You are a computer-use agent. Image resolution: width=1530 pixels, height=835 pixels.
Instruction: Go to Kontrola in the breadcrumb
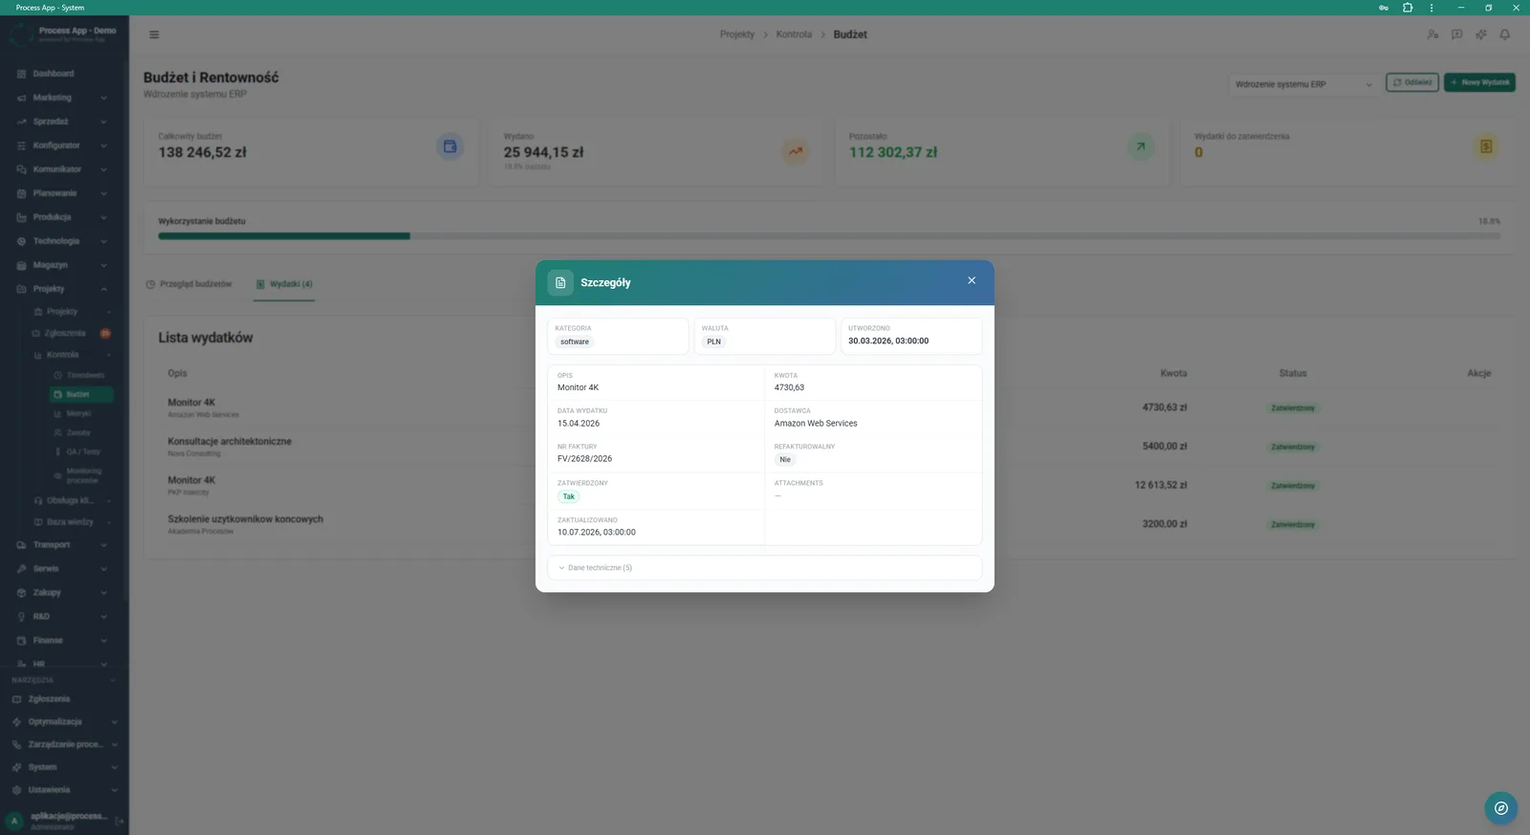coord(794,34)
